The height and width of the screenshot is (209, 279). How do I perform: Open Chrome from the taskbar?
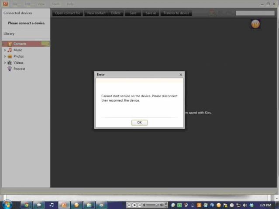(27, 205)
